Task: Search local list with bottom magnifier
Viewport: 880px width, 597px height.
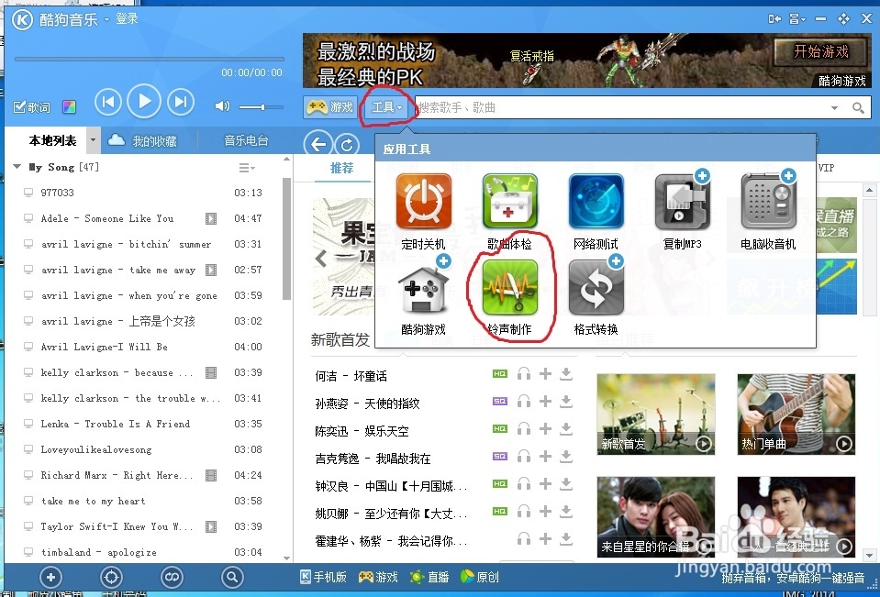Action: coord(232,577)
